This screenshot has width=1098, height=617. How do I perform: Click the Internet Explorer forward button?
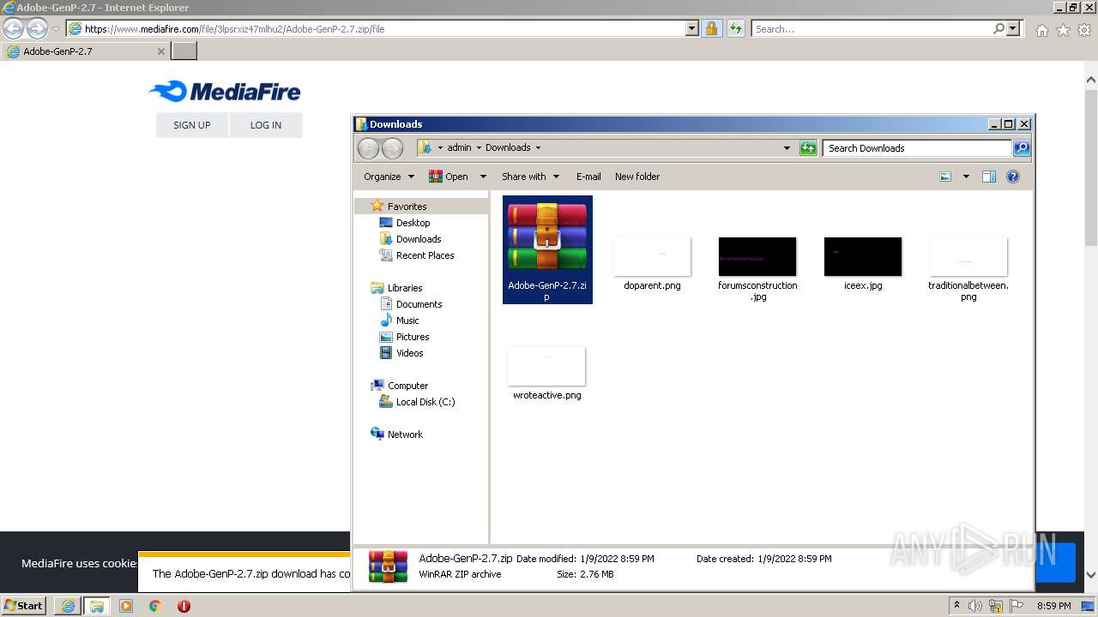coord(37,28)
